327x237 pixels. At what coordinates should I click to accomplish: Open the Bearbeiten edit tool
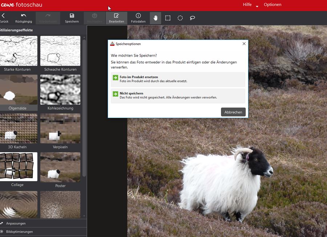click(x=116, y=16)
